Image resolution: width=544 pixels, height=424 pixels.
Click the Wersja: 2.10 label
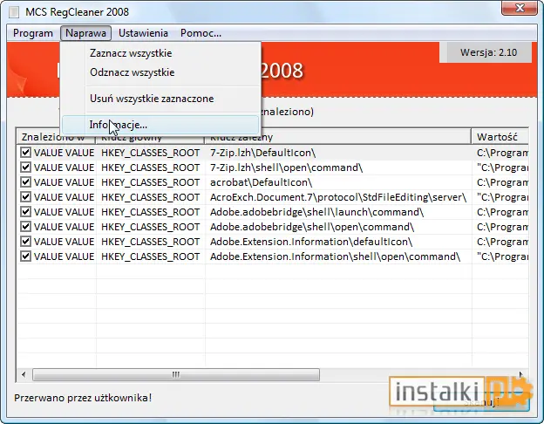click(488, 52)
